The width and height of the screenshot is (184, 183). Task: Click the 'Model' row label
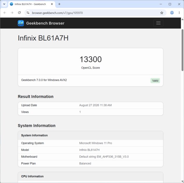tap(25, 150)
